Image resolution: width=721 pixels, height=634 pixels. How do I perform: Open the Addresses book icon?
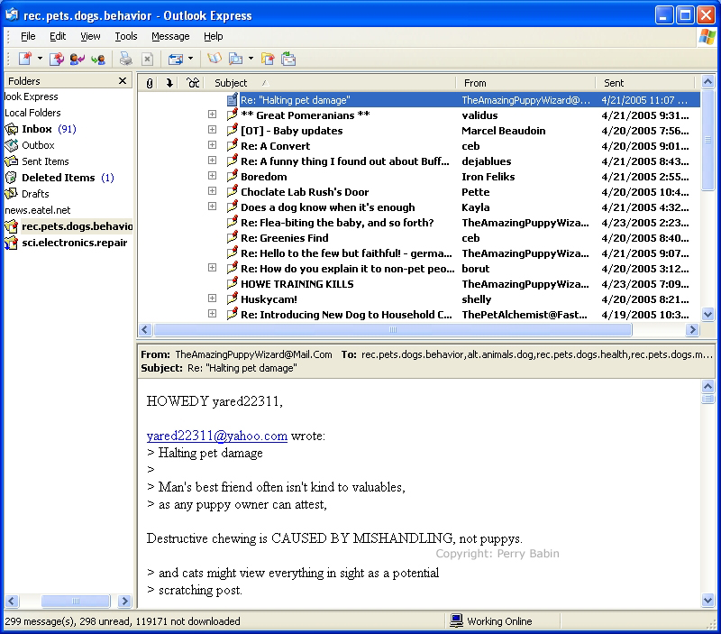pos(214,59)
